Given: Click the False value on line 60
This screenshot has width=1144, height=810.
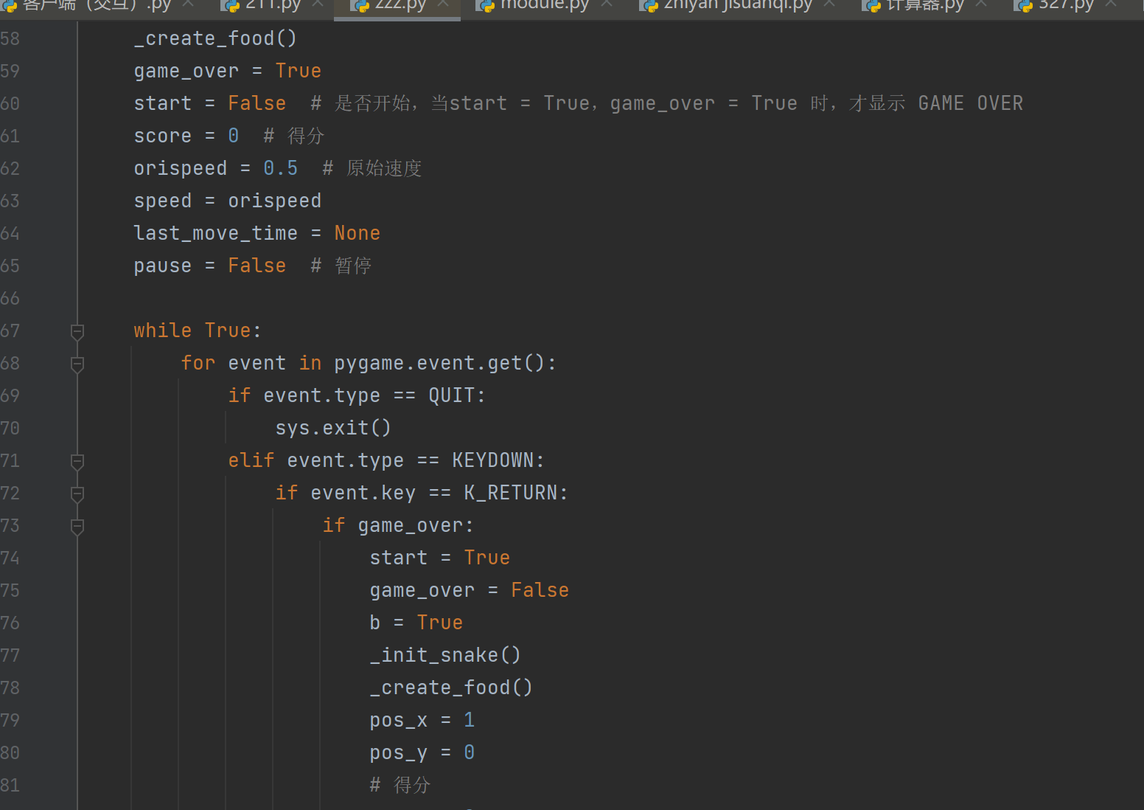Looking at the screenshot, I should [257, 103].
